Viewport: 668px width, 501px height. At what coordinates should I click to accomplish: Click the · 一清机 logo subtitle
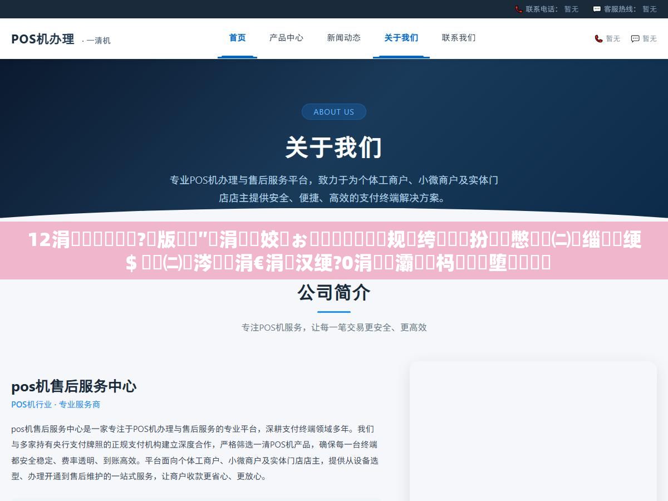[x=96, y=41]
